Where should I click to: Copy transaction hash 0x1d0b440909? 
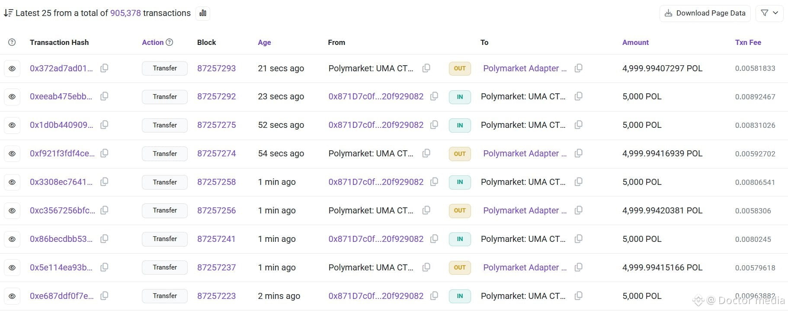(104, 125)
